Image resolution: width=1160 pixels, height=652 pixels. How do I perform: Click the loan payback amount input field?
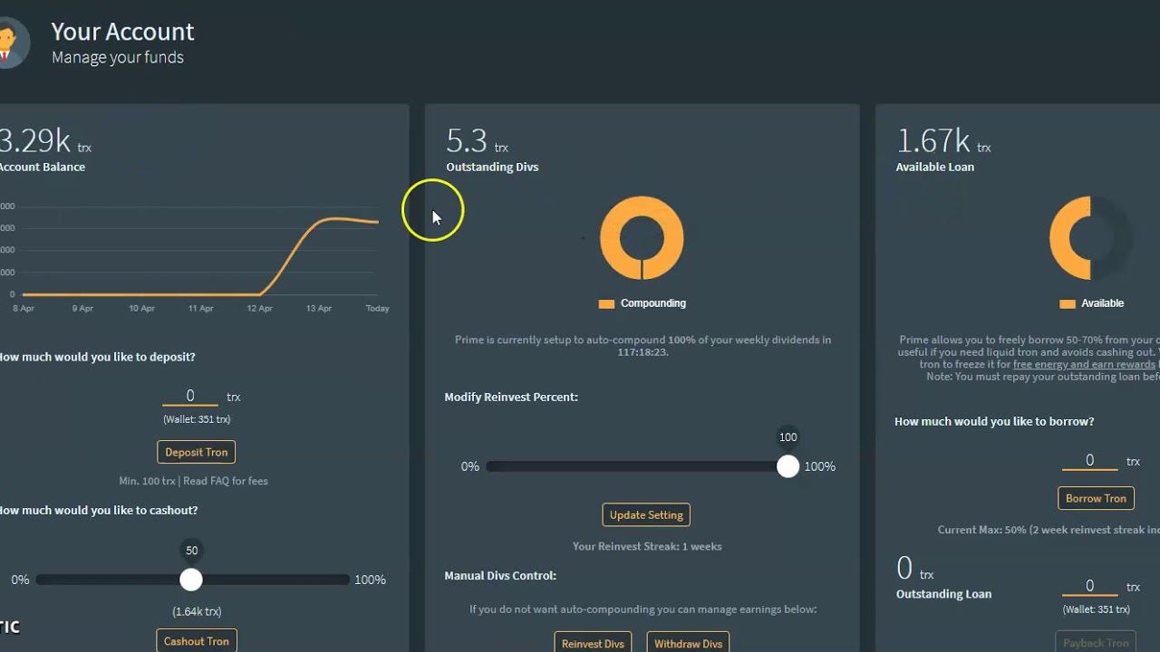click(x=1089, y=586)
